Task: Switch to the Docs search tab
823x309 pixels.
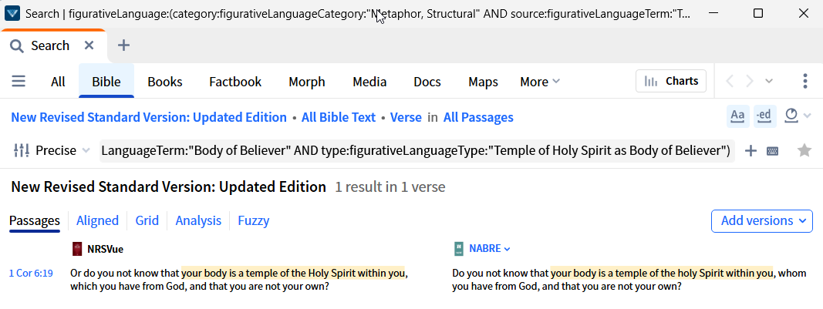Action: click(427, 82)
